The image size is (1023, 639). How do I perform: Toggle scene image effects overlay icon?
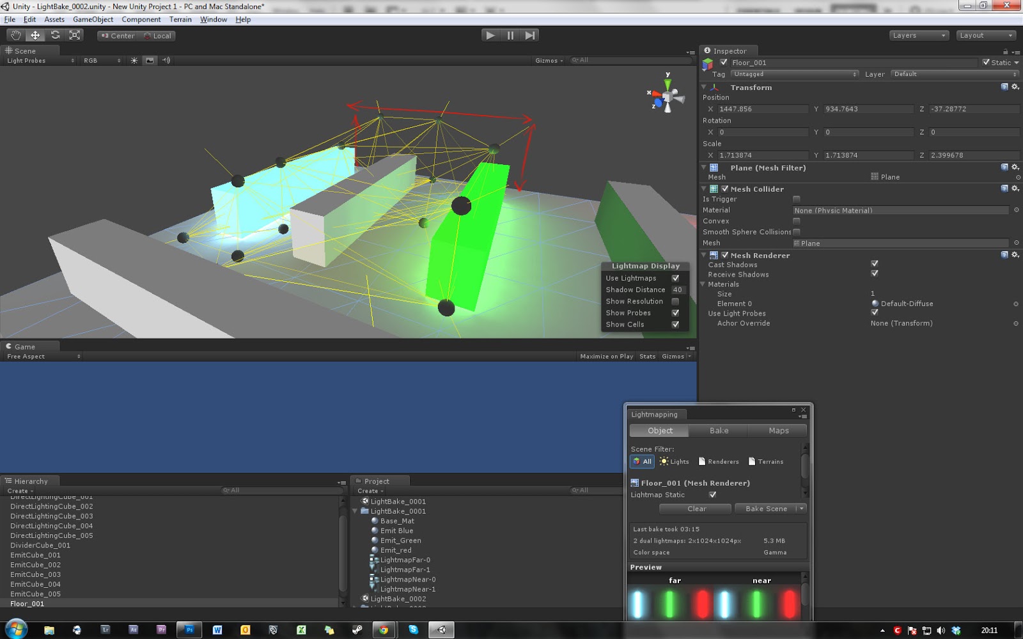(150, 61)
